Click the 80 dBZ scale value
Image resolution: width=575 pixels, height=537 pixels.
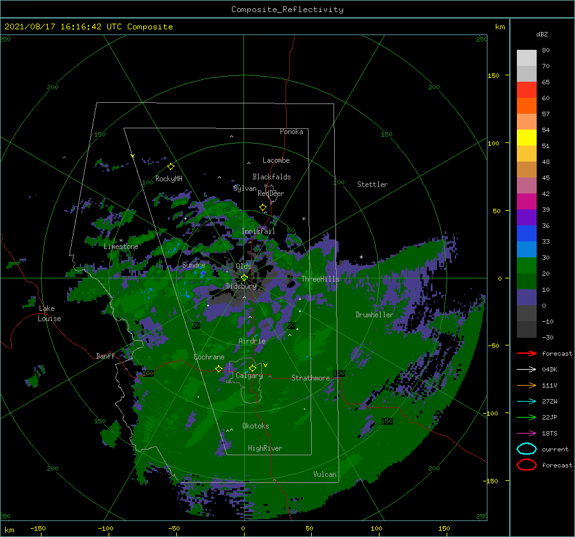[x=546, y=50]
